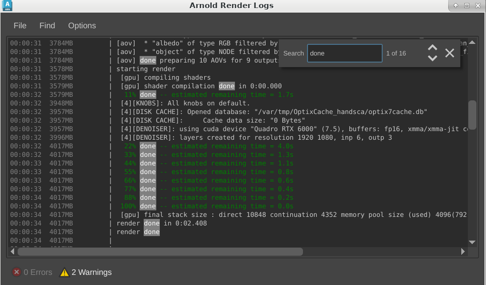Screen dimensions: 486x285
Task: Click '[gpu] compiling shaders' log line
Action: (165, 78)
